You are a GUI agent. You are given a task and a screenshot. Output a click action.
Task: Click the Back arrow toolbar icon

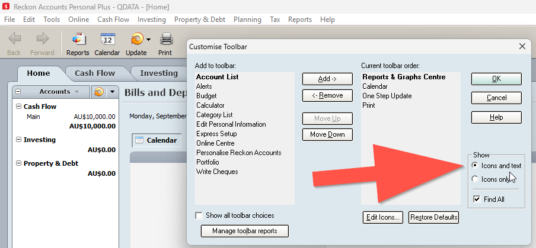pos(14,39)
